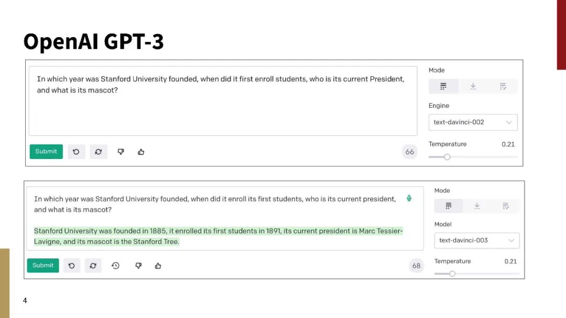The width and height of the screenshot is (566, 318).
Task: Select Insert mode in the bottom panel
Action: point(477,206)
